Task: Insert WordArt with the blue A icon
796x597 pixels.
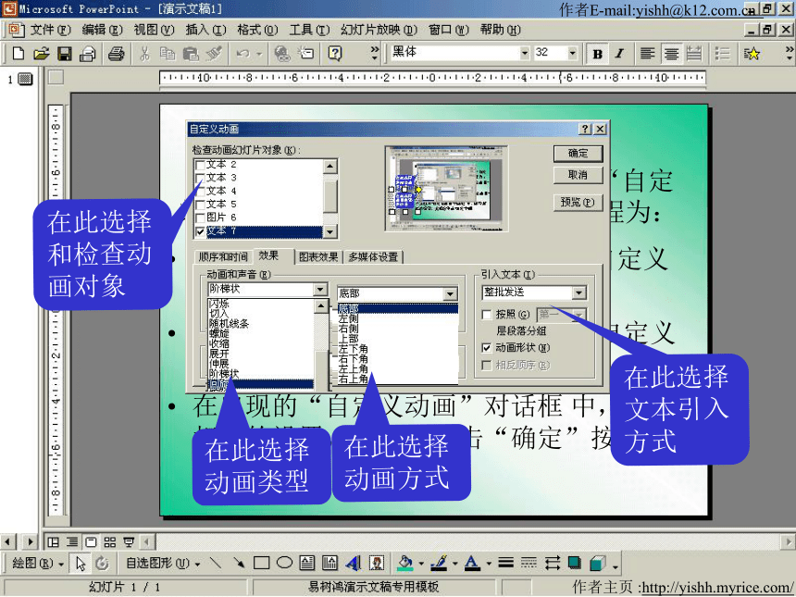Action: coord(353,563)
